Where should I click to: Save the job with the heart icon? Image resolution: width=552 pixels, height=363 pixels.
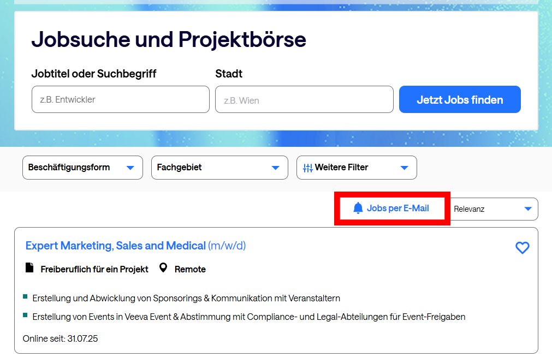tap(523, 248)
